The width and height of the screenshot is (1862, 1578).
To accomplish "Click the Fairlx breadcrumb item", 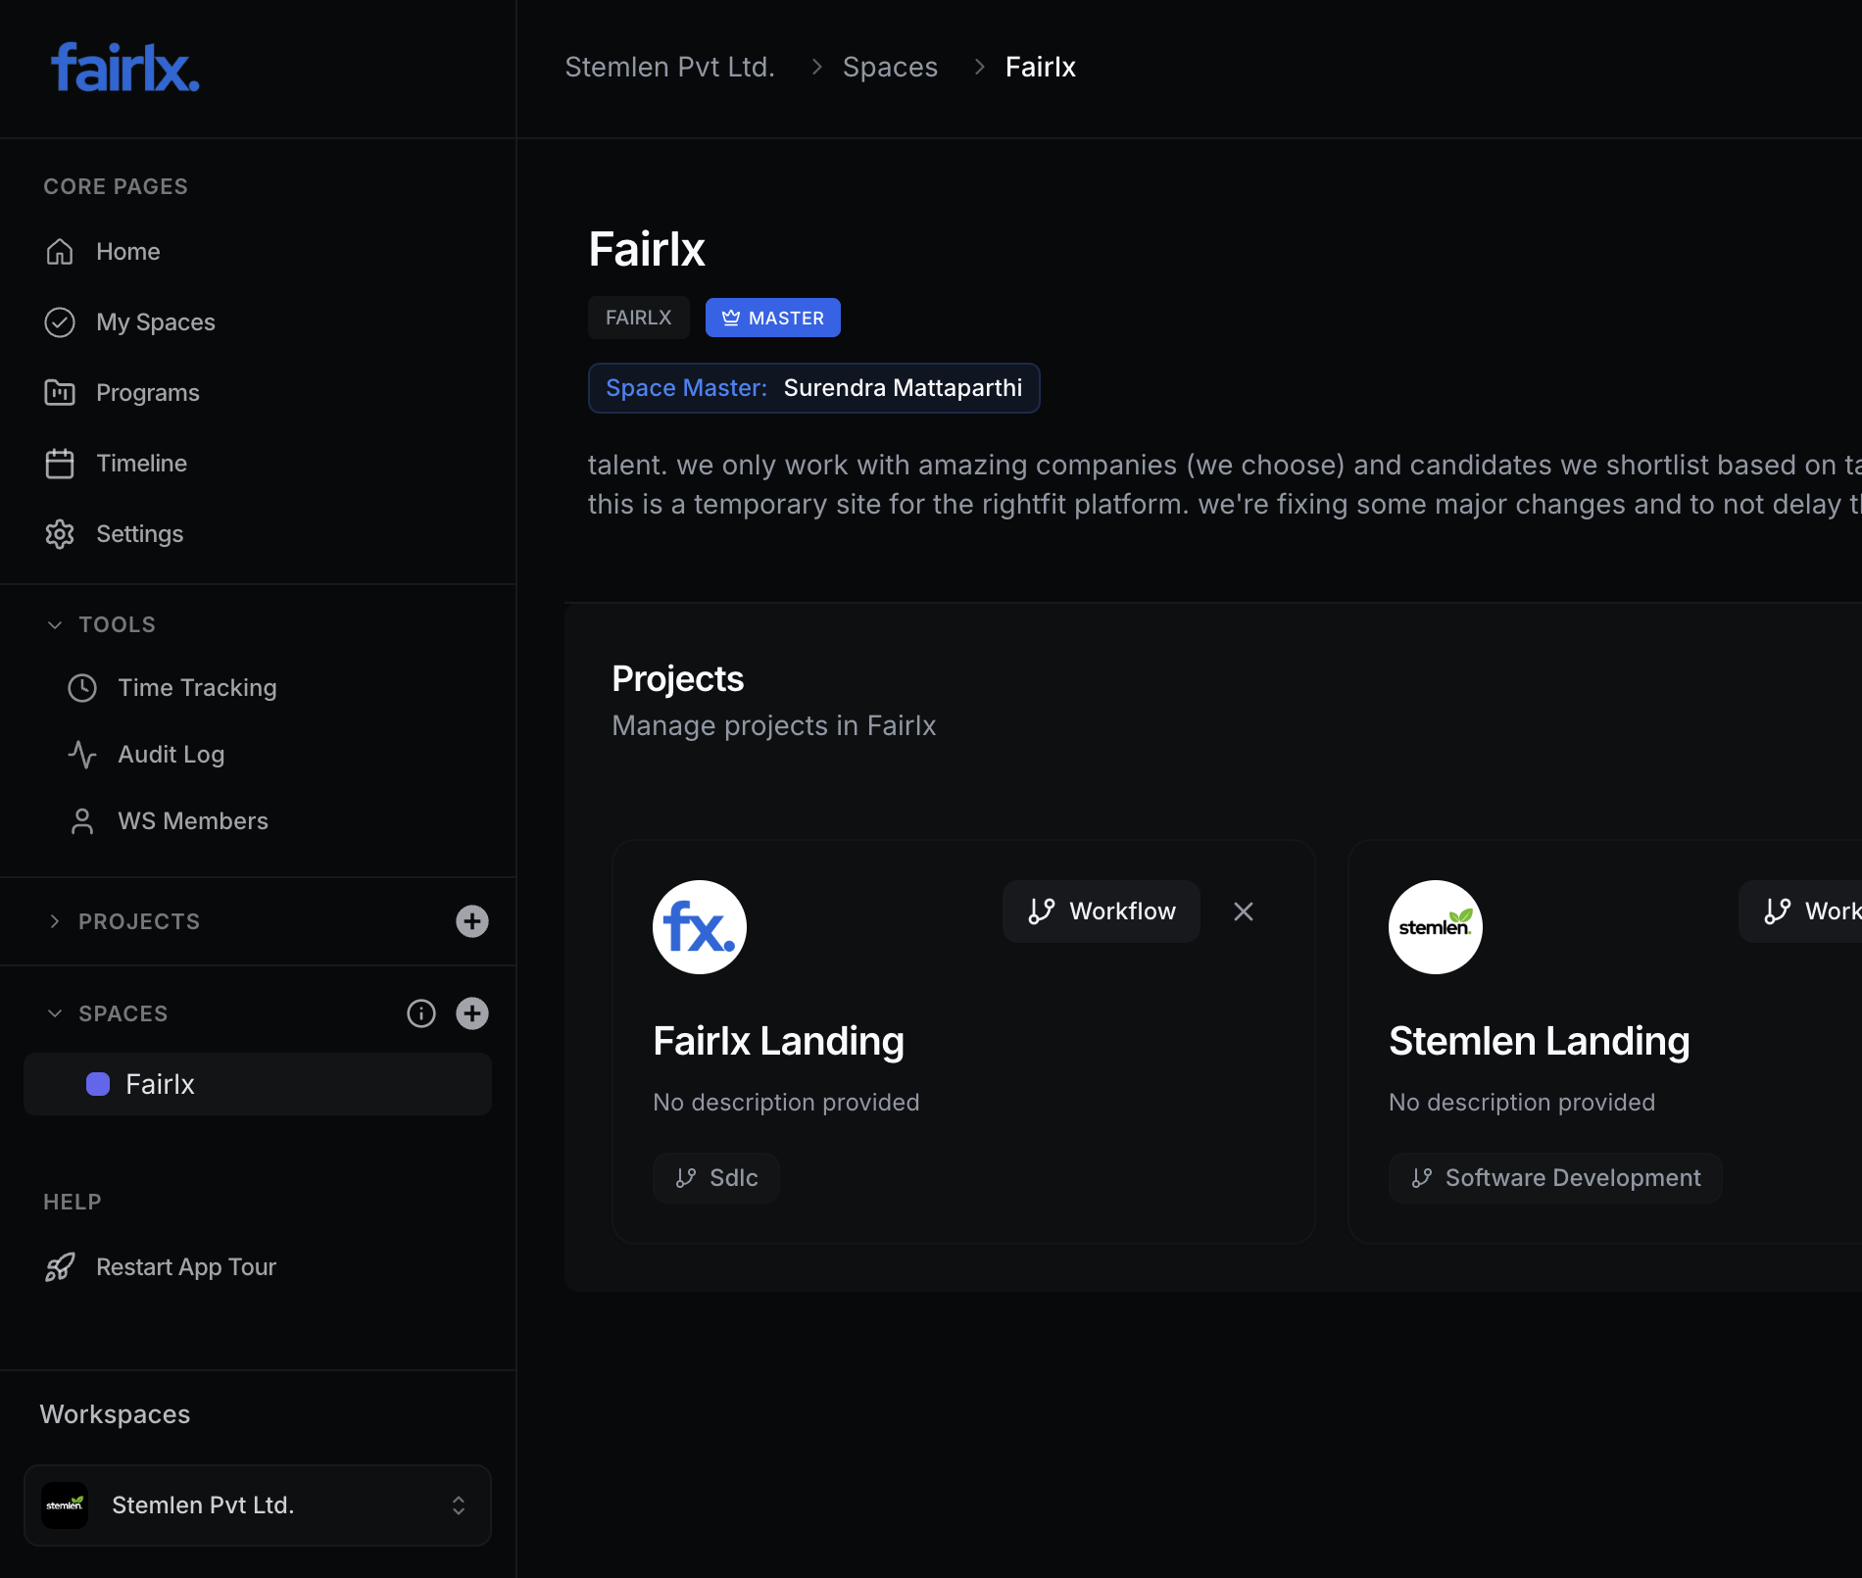I will (x=1041, y=67).
